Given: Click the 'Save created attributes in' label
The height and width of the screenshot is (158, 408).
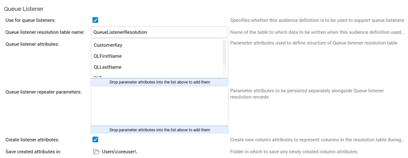Looking at the screenshot, I should tap(33, 152).
